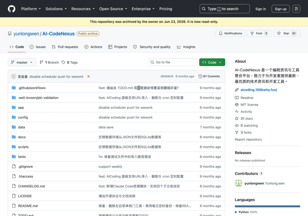Click the yunlongwen contributor avatar
This screenshot has height=216, width=308.
(239, 183)
